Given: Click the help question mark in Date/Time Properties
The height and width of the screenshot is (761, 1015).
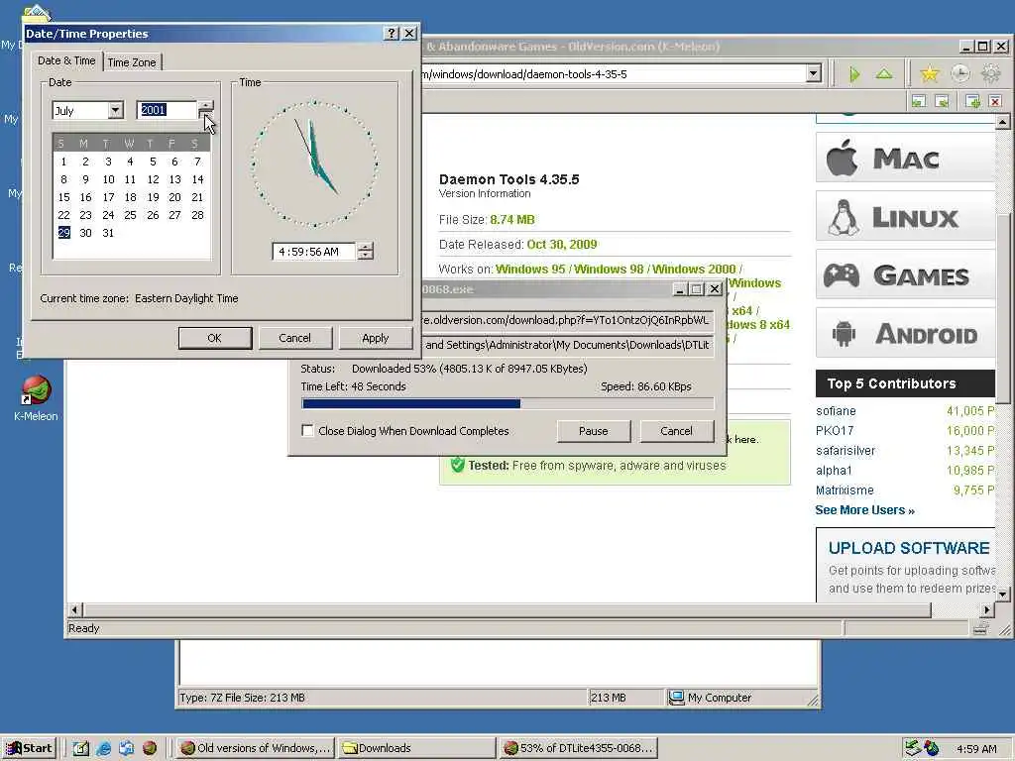Looking at the screenshot, I should pos(391,34).
